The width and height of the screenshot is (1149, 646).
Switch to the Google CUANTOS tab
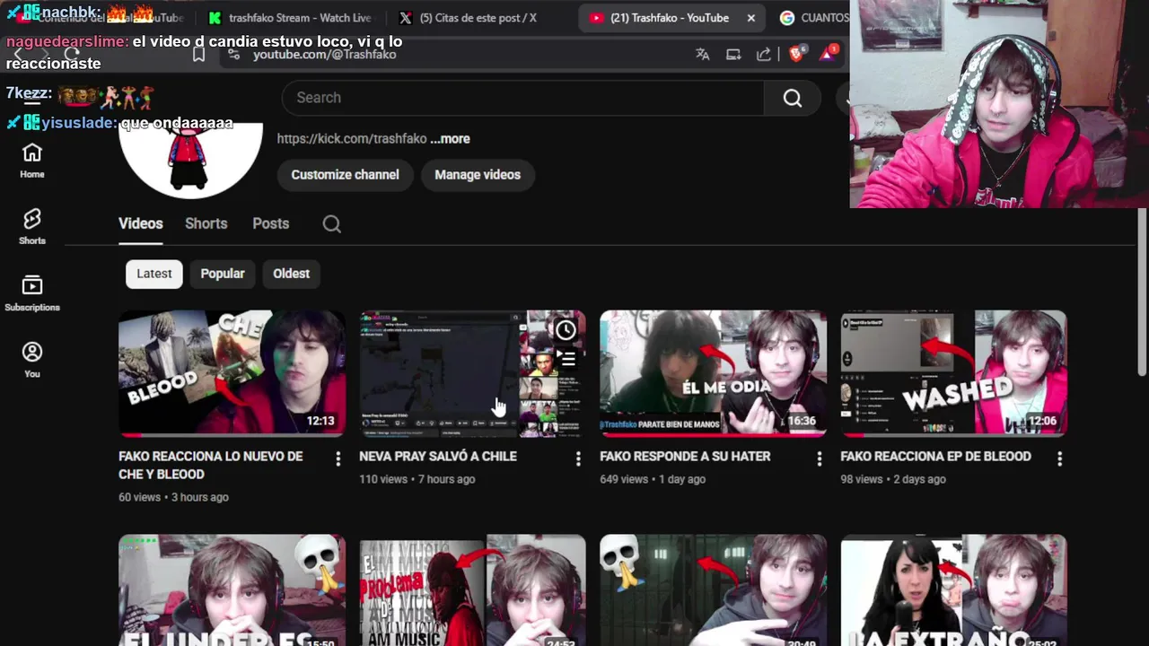[x=812, y=18]
